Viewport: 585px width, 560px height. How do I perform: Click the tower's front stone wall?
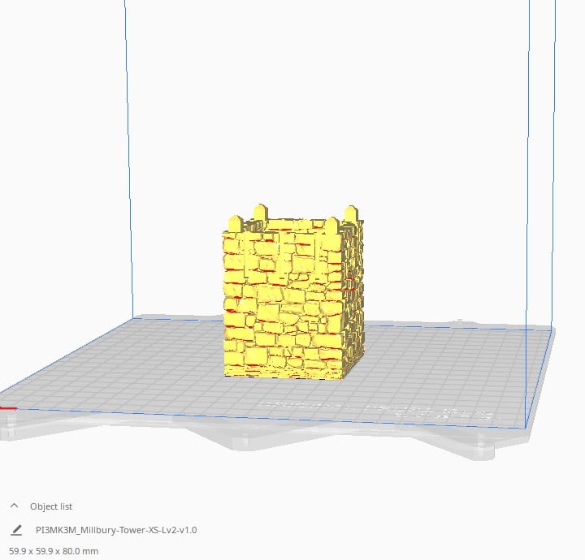click(284, 305)
